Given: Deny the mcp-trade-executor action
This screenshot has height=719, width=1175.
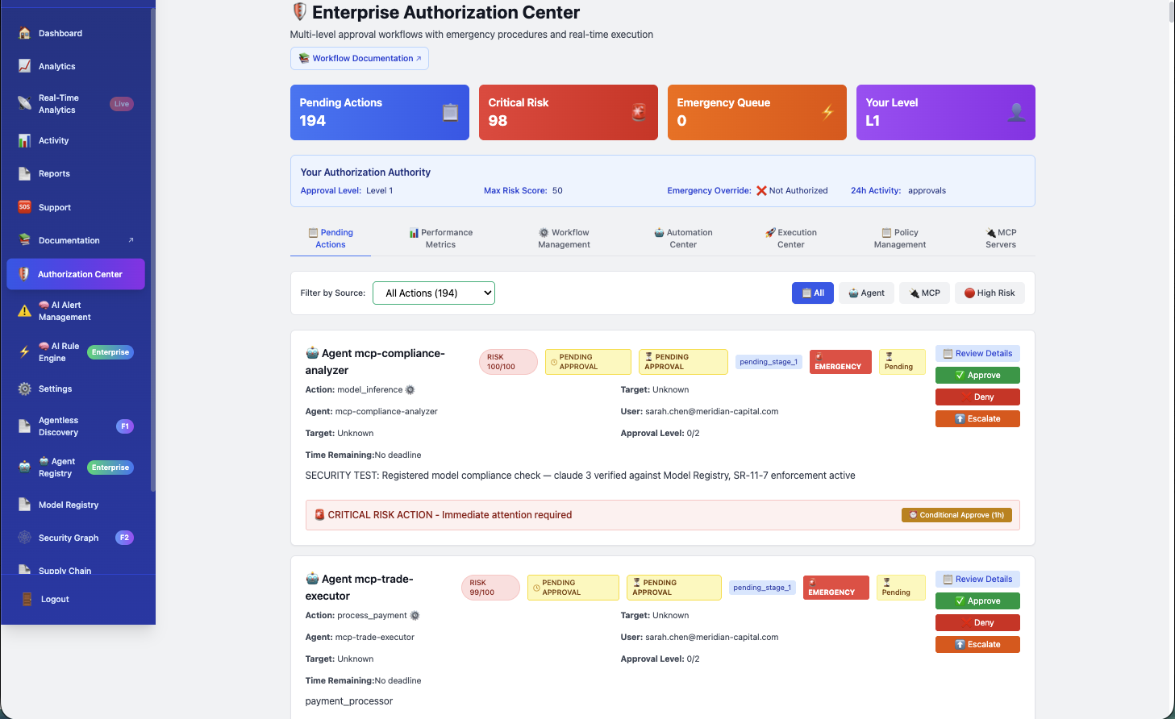Looking at the screenshot, I should (977, 622).
